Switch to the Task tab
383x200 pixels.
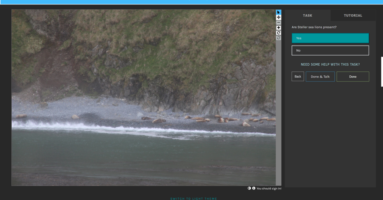(308, 15)
